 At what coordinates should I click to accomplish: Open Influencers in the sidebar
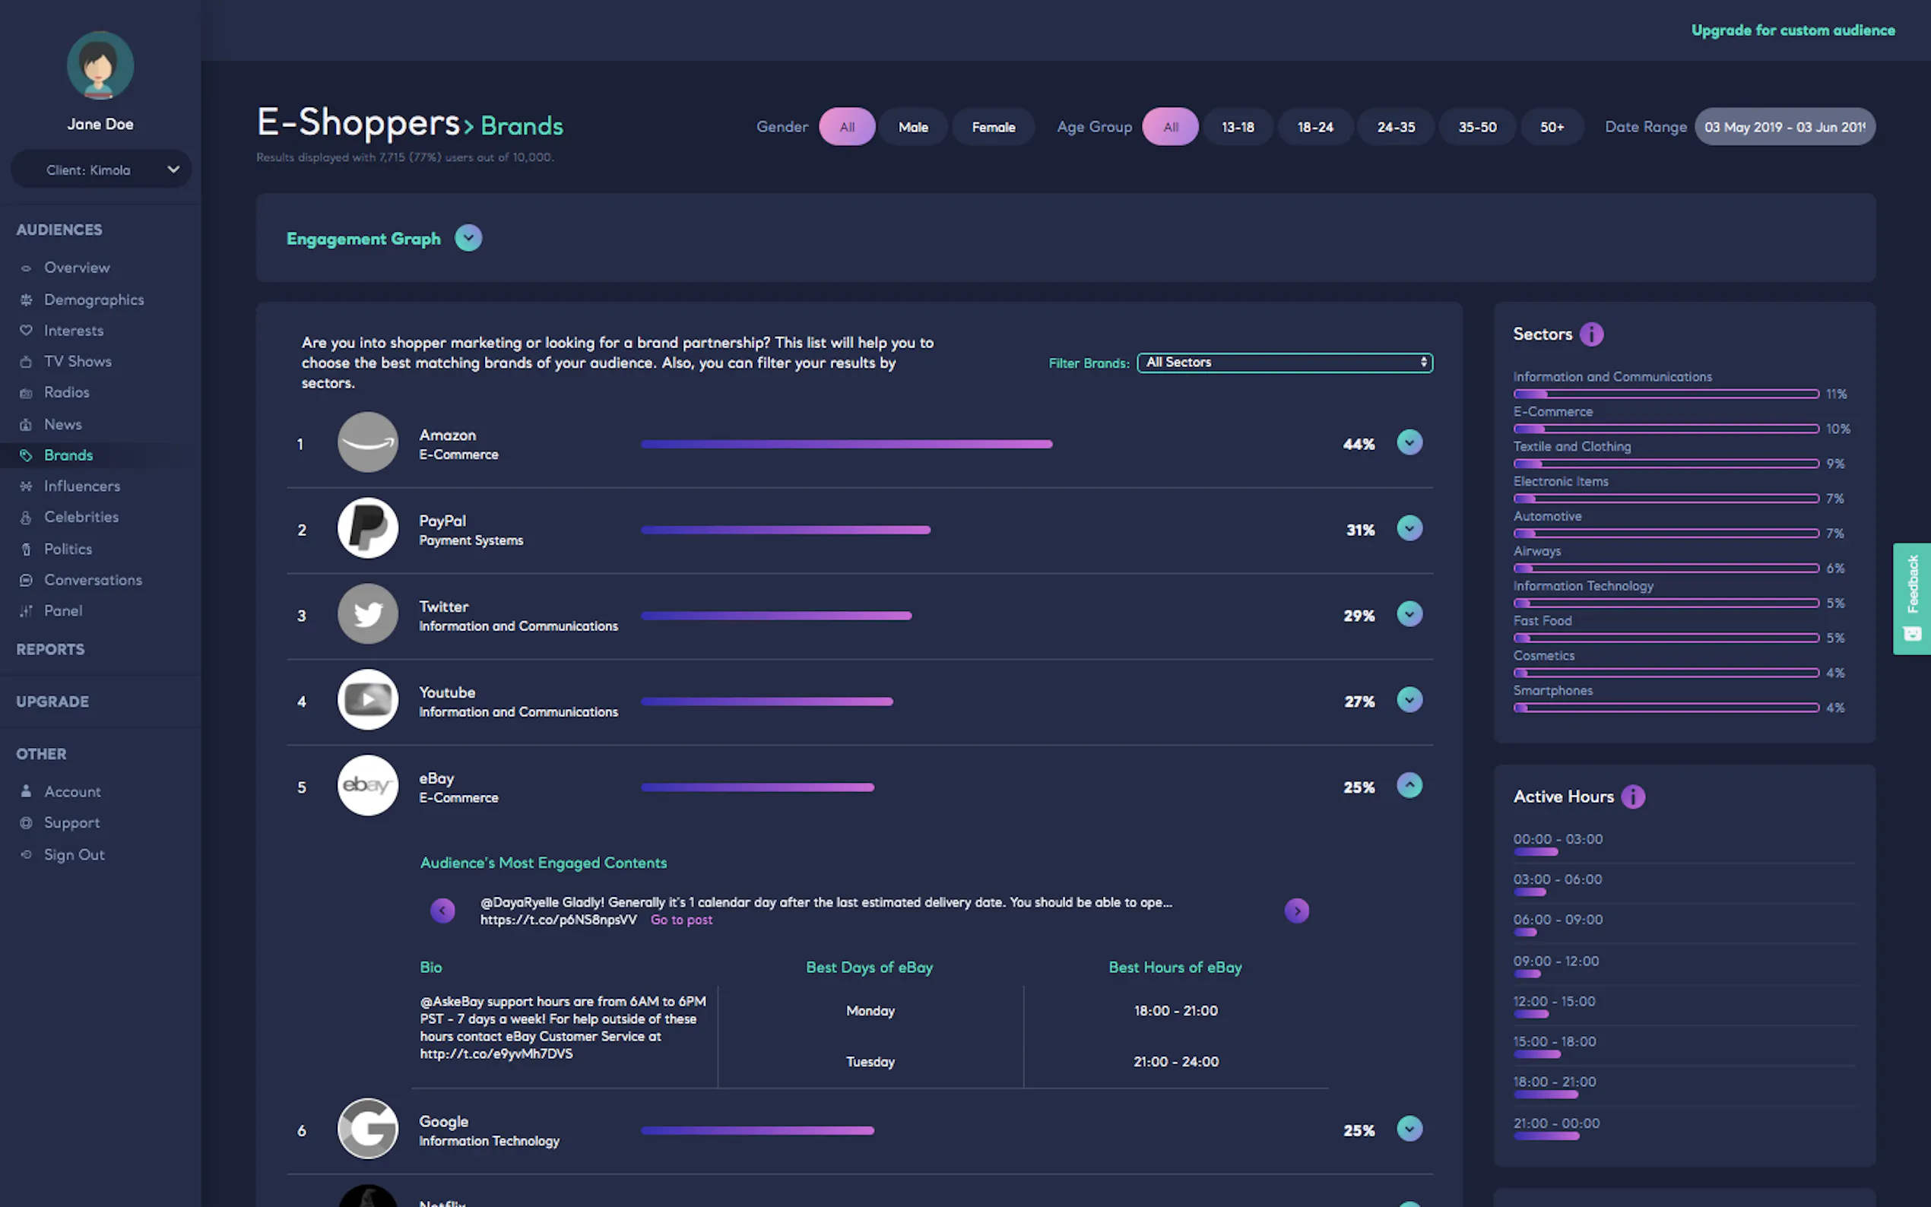click(81, 486)
